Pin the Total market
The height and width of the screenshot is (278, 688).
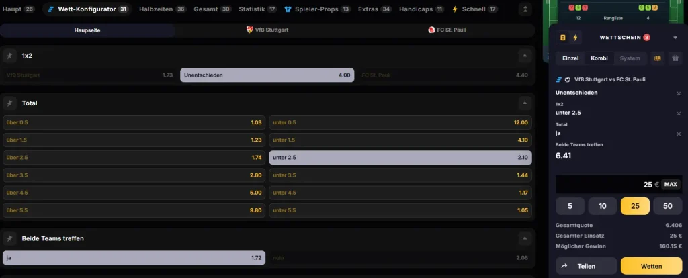tap(9, 103)
